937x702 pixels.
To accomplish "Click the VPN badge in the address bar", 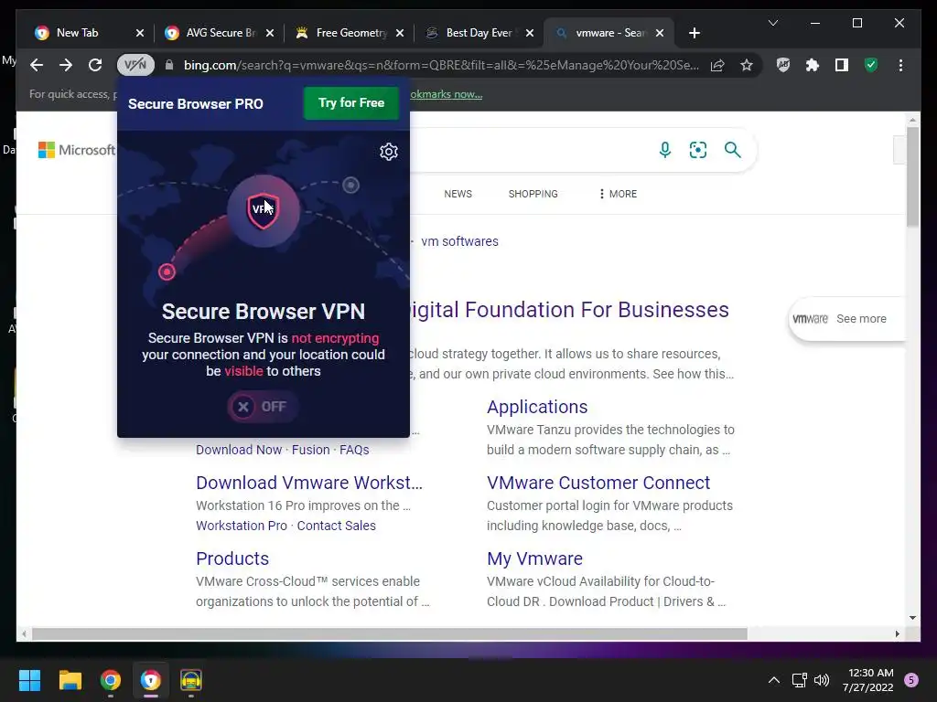I will pyautogui.click(x=135, y=65).
